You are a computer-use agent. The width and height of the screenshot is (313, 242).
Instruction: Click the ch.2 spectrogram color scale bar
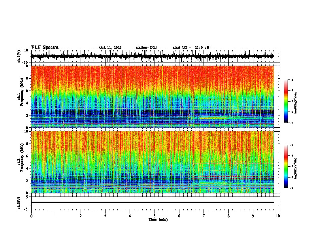[286, 166]
